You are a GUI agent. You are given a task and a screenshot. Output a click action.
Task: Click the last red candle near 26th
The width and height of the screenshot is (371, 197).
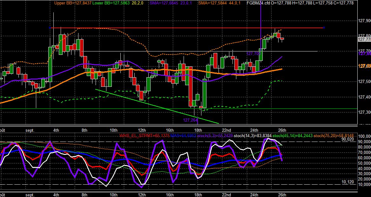tap(282, 39)
